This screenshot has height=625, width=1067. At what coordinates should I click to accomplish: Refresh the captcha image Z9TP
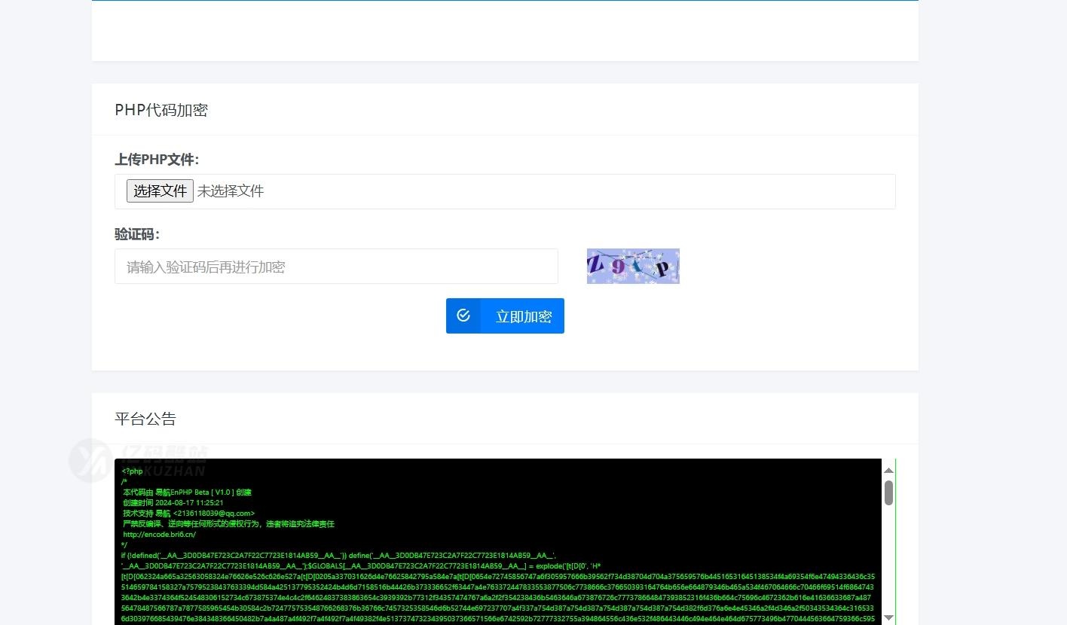633,267
